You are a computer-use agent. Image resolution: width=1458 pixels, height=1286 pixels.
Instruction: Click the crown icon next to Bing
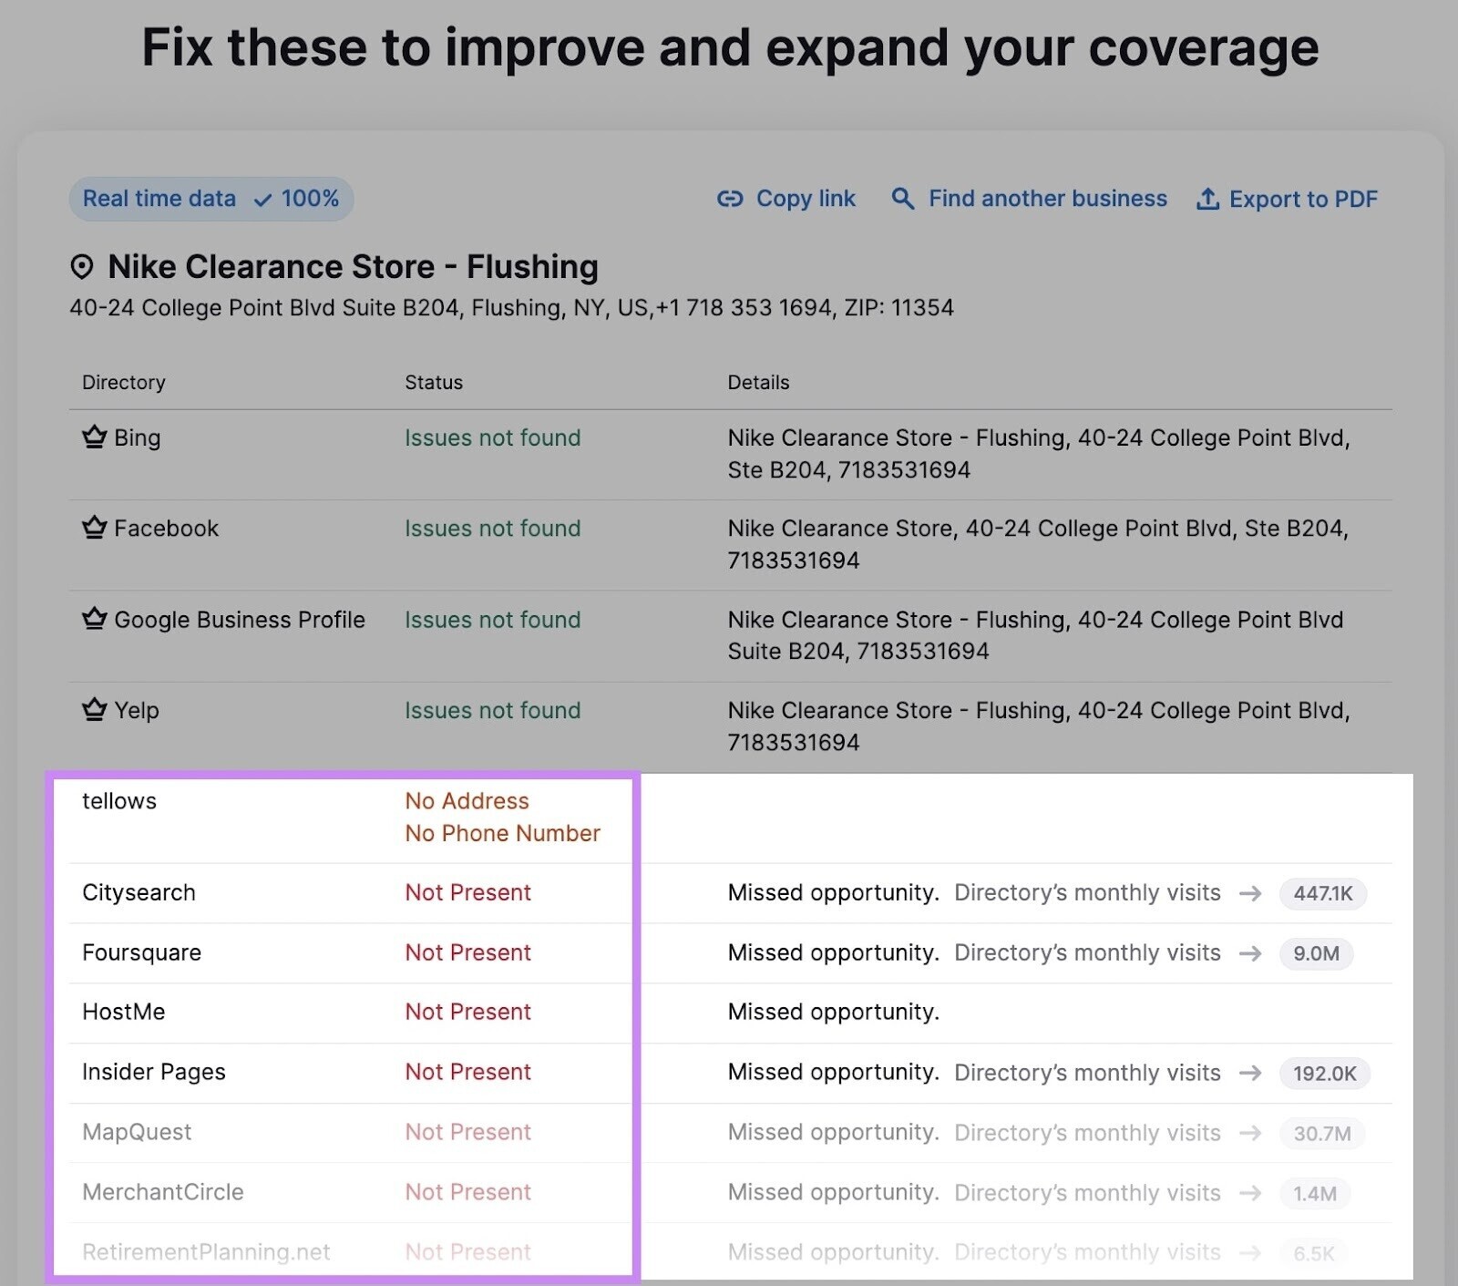(x=95, y=437)
